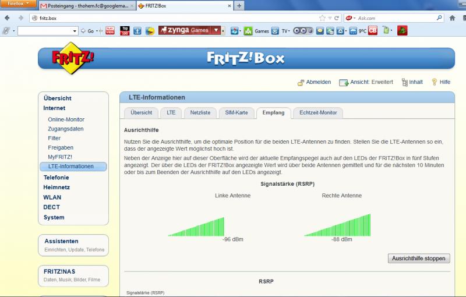Click the Ask.com logo in search box
Image resolution: width=466 pixels, height=297 pixels.
coord(349,18)
